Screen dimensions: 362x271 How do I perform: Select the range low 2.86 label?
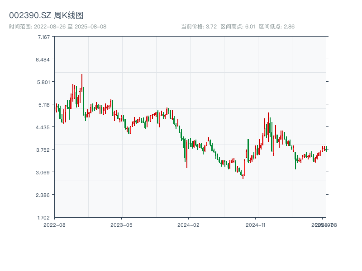pyautogui.click(x=276, y=27)
